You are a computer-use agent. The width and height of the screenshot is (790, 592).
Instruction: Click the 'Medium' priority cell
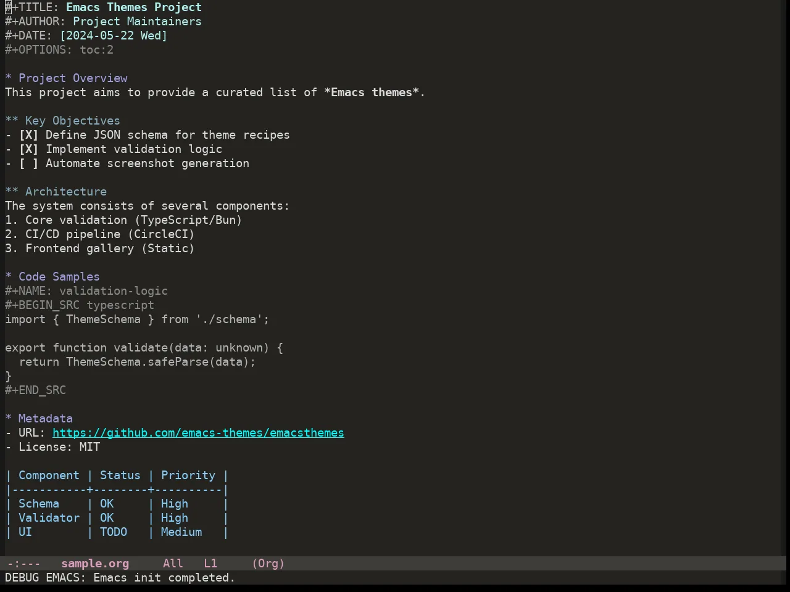click(x=181, y=532)
